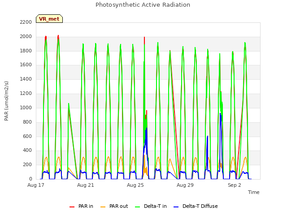287x215 pixels.
Task: Click the green Delta-T in legend swatch
Action: [x=138, y=207]
